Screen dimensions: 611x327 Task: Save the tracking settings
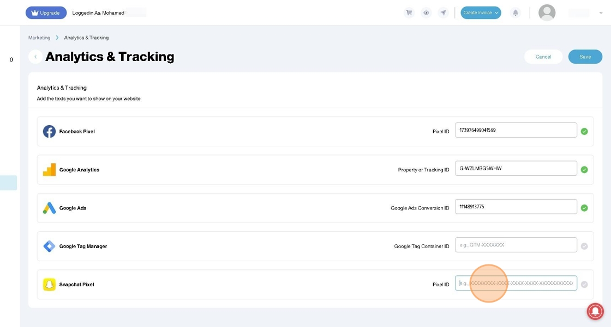pyautogui.click(x=585, y=57)
